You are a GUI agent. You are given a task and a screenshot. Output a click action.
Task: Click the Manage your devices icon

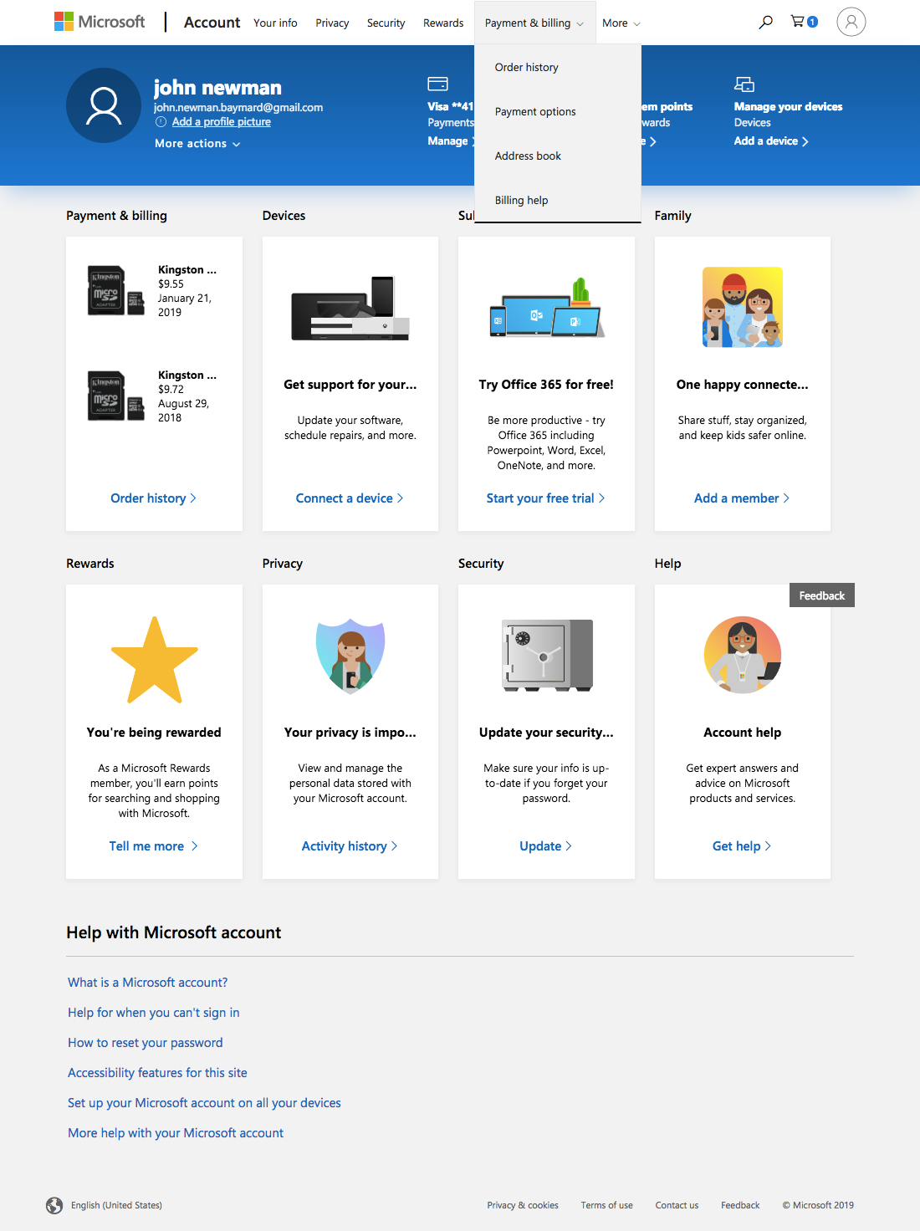click(x=743, y=84)
